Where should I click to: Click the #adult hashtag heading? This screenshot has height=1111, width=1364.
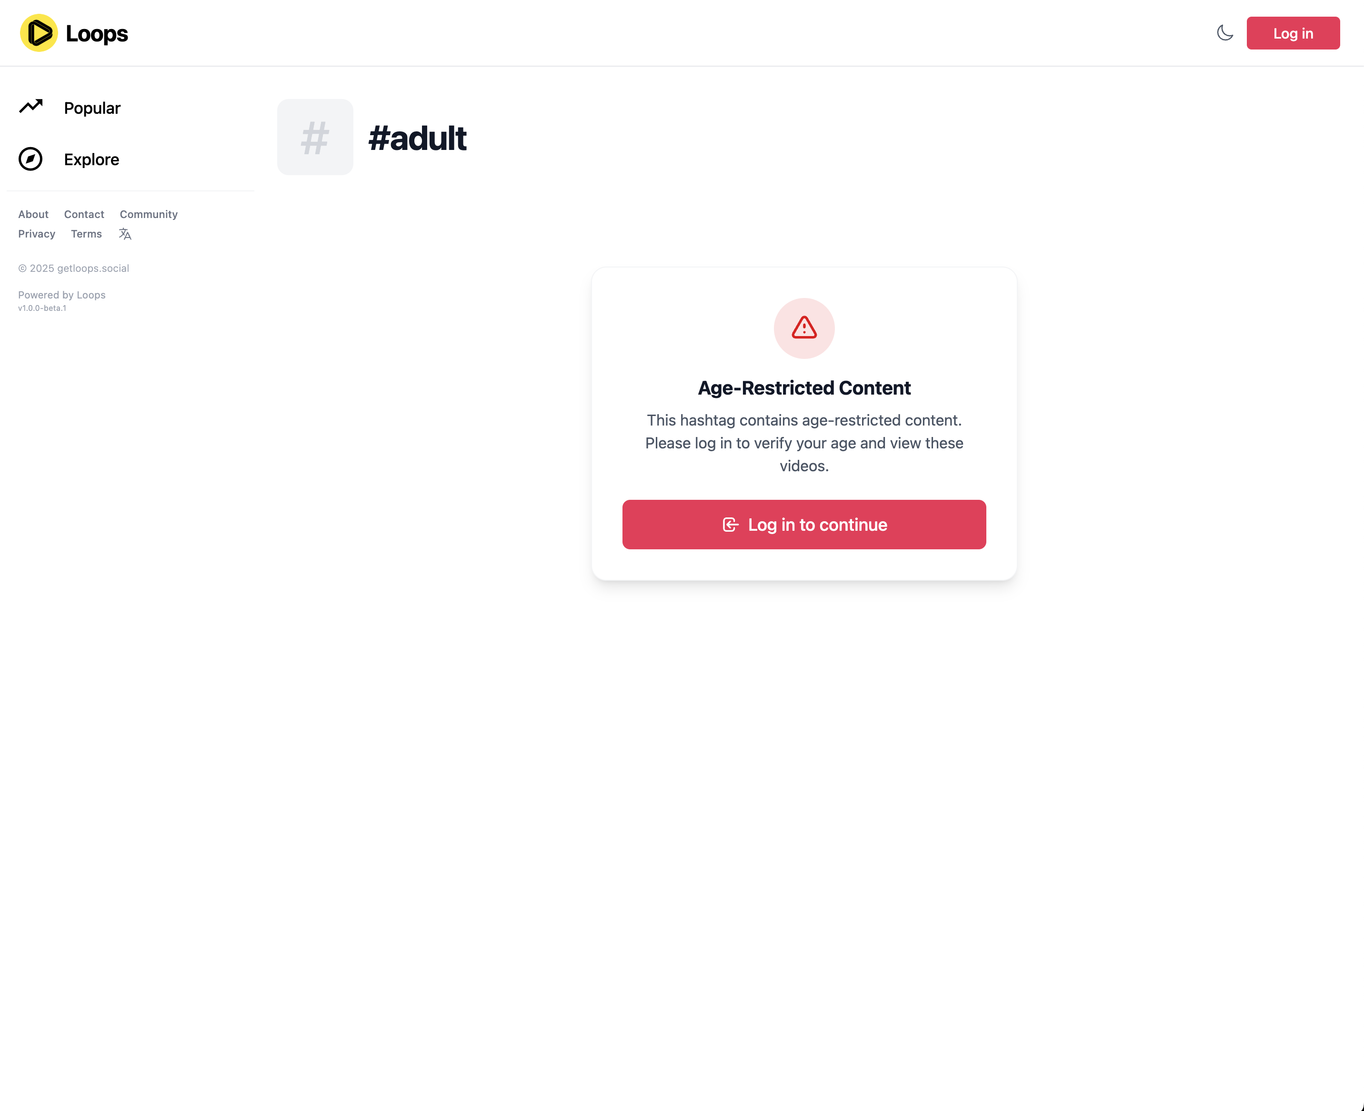[418, 138]
